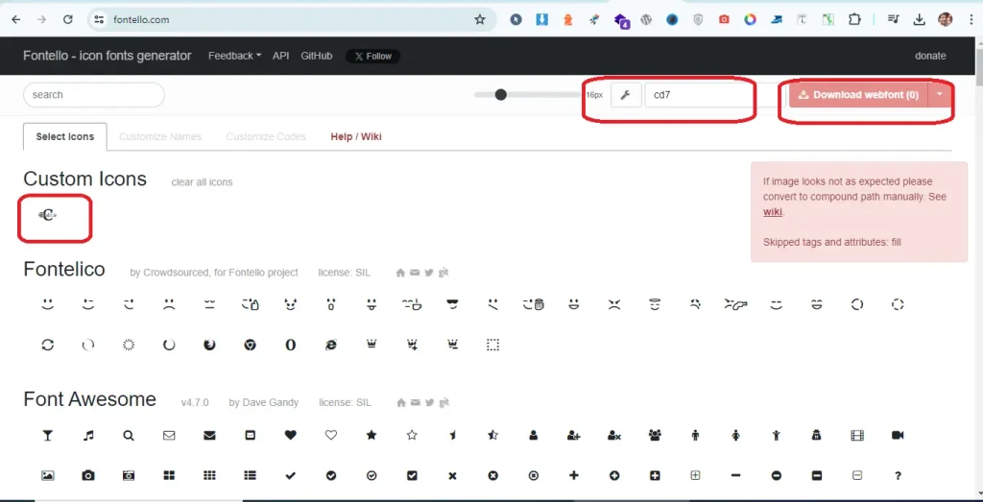Select the picture image icon

click(x=48, y=476)
